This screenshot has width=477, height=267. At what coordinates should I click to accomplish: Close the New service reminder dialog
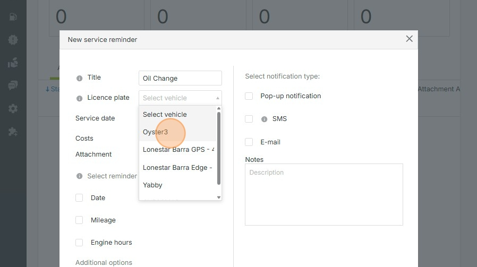pyautogui.click(x=409, y=39)
